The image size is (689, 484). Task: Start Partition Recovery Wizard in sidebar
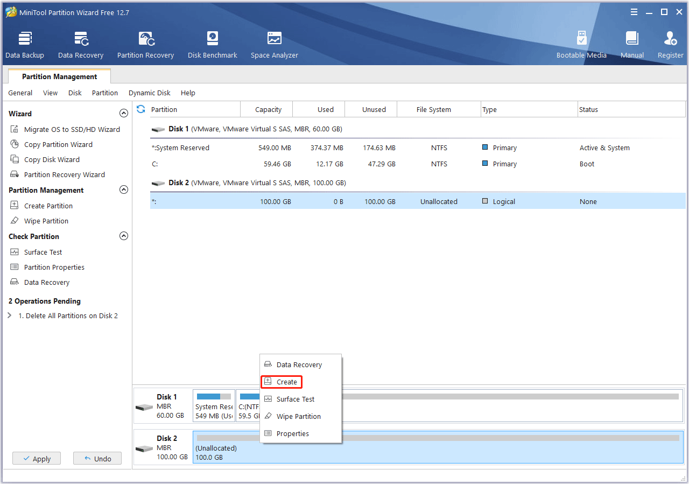point(58,174)
